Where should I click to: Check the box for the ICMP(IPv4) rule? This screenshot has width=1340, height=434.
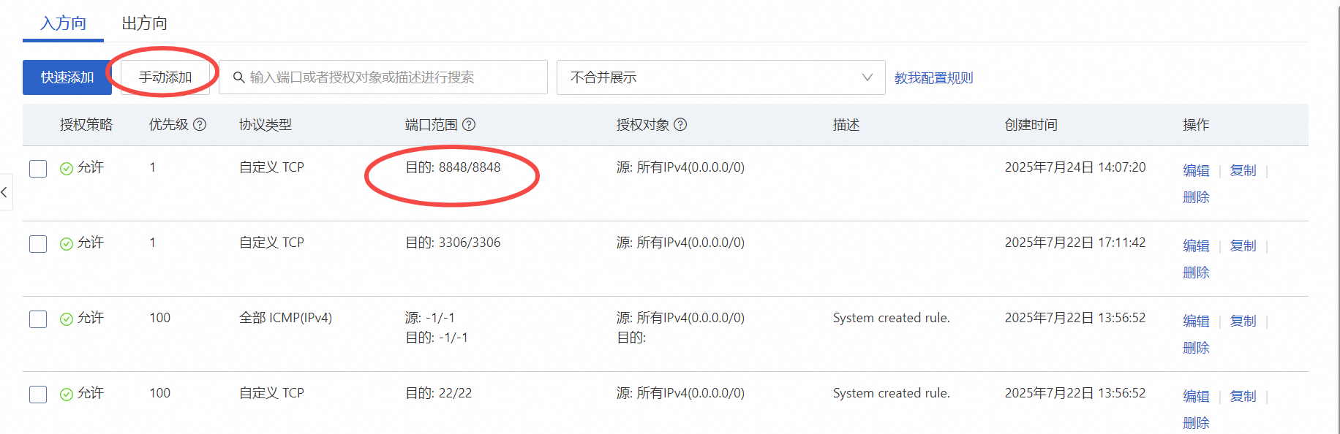[38, 319]
